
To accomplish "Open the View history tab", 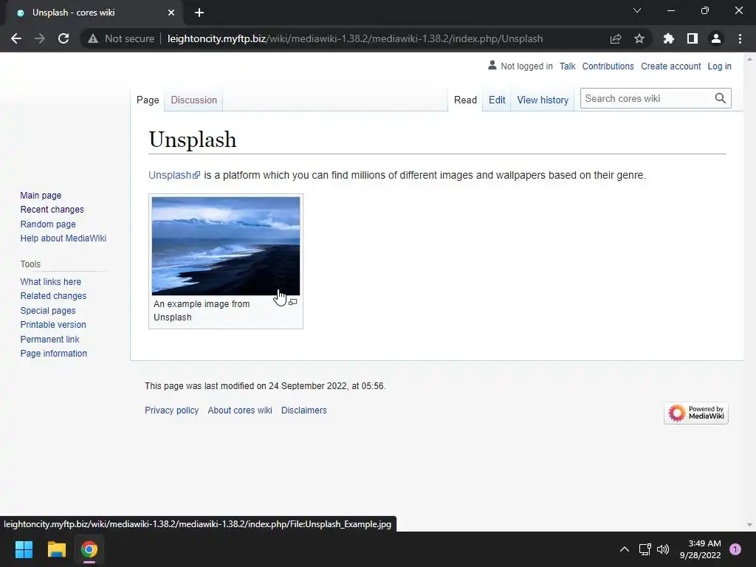I will point(543,100).
